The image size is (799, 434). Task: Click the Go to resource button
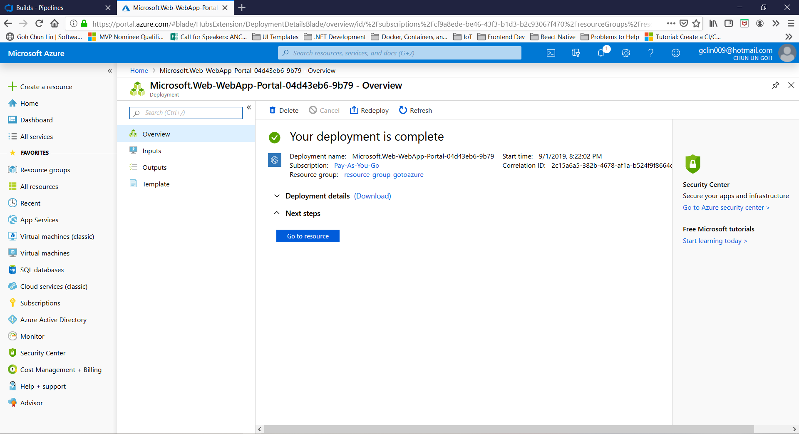point(308,236)
